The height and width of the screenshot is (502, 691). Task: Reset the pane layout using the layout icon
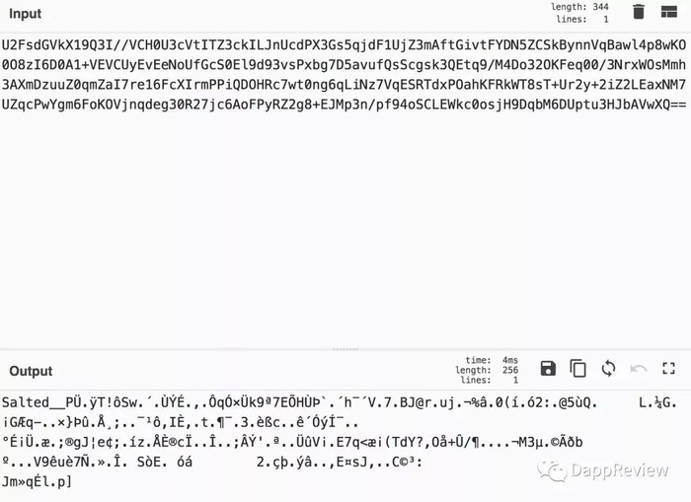(x=669, y=12)
